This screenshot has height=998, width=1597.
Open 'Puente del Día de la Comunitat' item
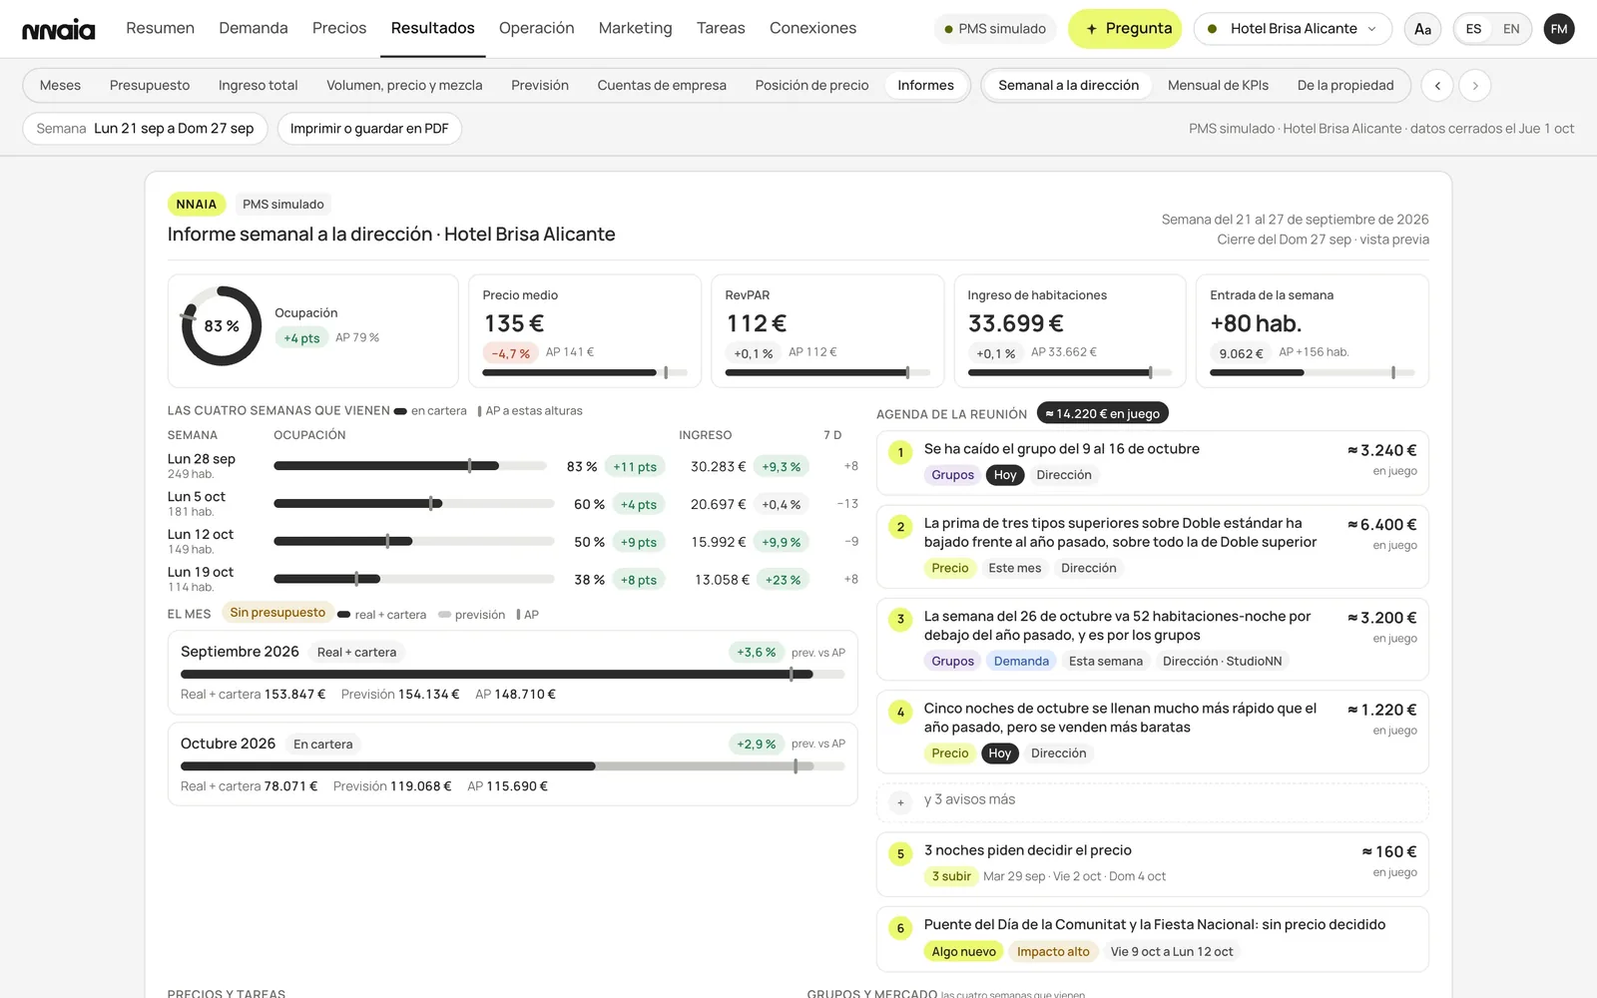point(1152,939)
